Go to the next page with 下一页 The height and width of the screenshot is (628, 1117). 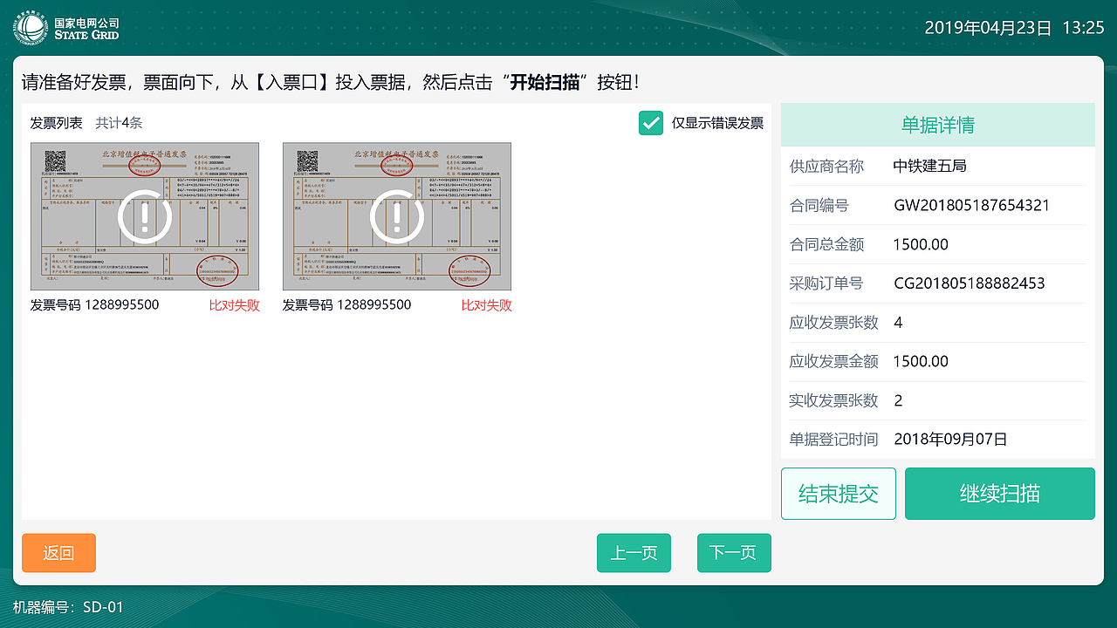[733, 552]
